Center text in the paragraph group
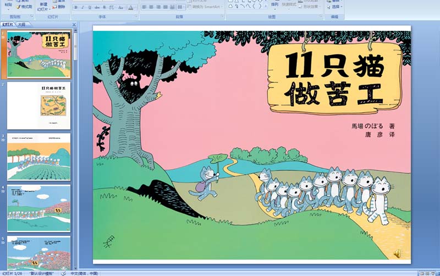 [151, 7]
